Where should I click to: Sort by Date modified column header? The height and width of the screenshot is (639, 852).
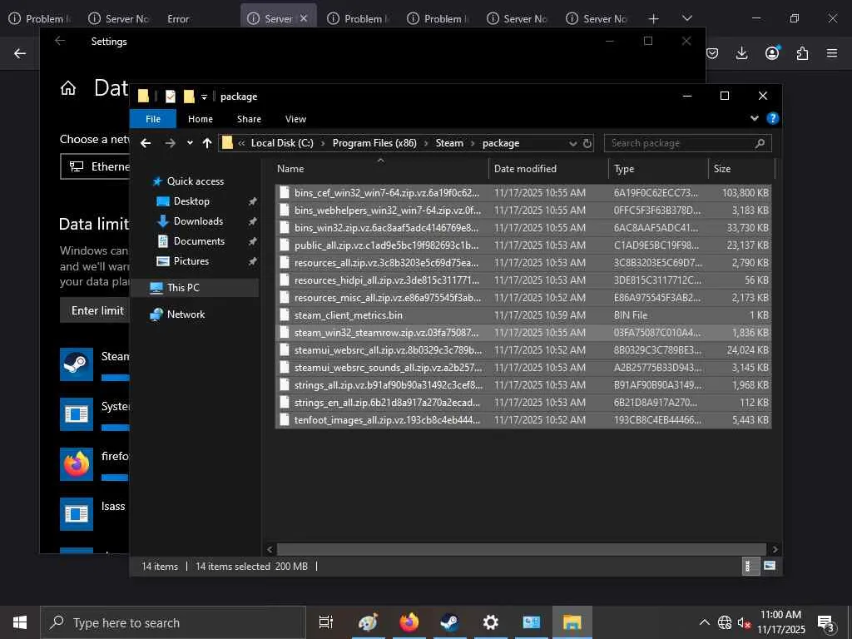(548, 168)
